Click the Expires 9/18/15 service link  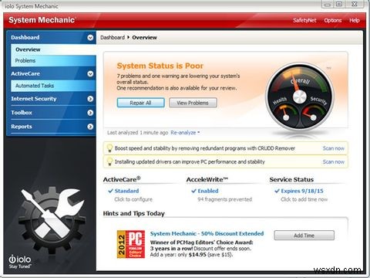(302, 191)
